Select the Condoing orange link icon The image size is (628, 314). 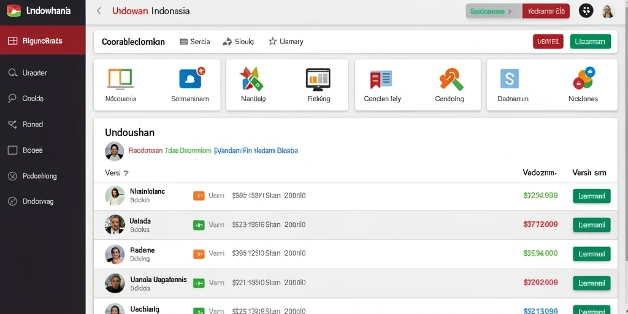[x=451, y=79]
